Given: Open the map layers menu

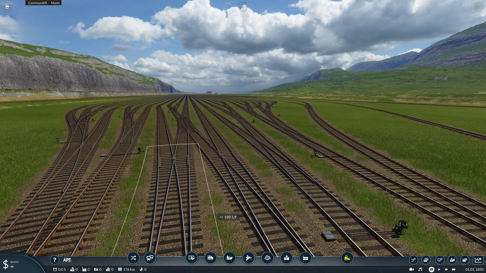Looking at the screenshot, I should [7, 7].
